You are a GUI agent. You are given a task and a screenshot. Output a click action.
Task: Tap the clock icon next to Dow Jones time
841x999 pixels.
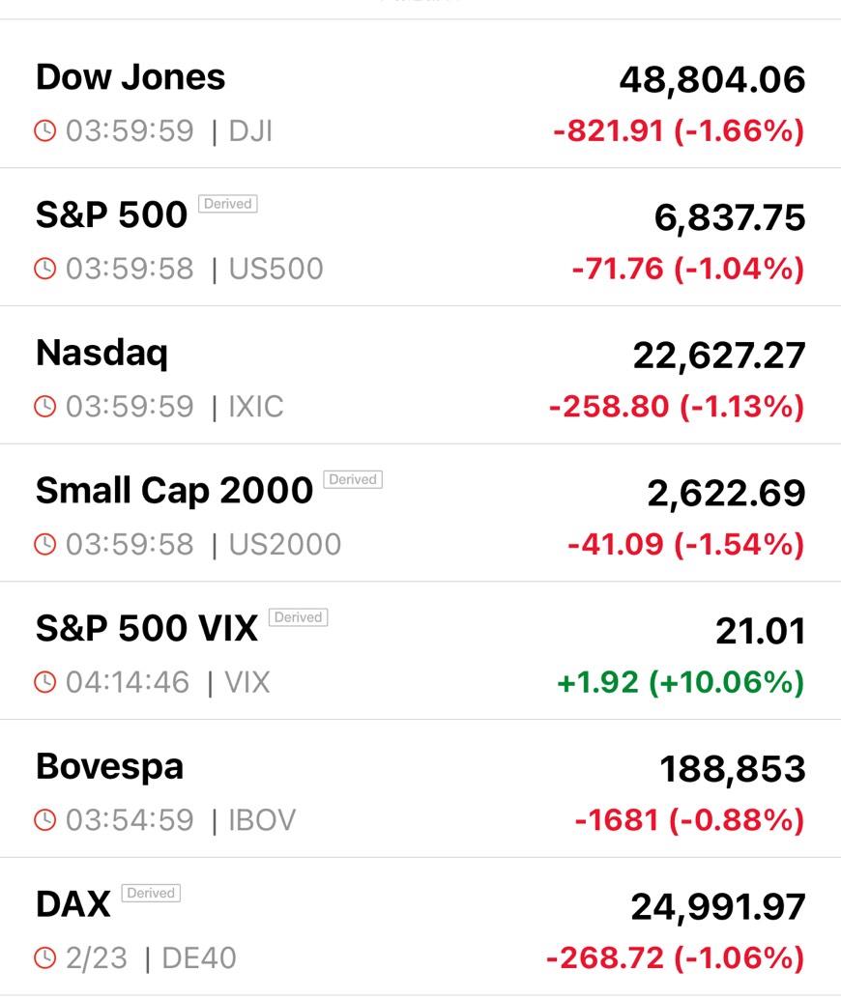point(45,130)
